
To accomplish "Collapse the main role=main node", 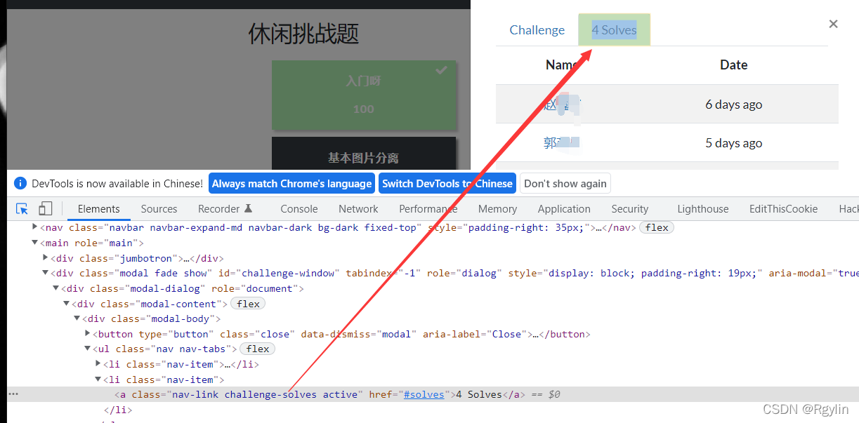I will pyautogui.click(x=35, y=243).
